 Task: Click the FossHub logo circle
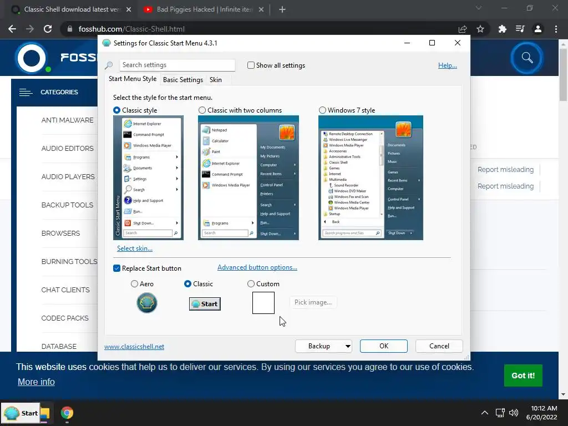32,58
